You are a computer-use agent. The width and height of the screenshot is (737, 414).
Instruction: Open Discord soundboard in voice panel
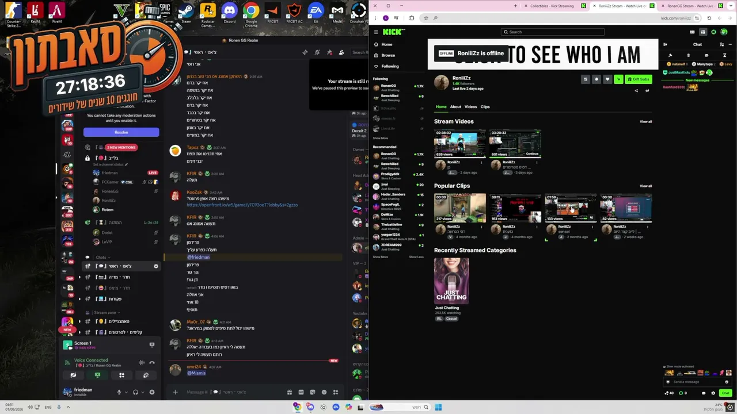coord(146,375)
